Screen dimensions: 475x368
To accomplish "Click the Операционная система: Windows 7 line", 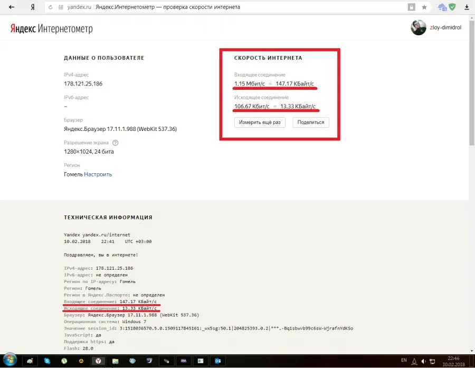I will [x=105, y=322].
